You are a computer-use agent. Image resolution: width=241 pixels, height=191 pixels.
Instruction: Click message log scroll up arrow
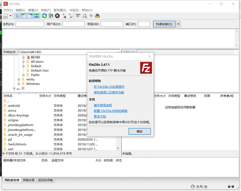pyautogui.click(x=237, y=31)
